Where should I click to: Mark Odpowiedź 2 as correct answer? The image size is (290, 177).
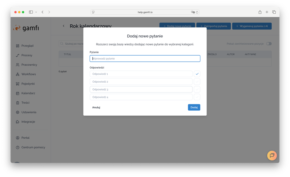(197, 82)
